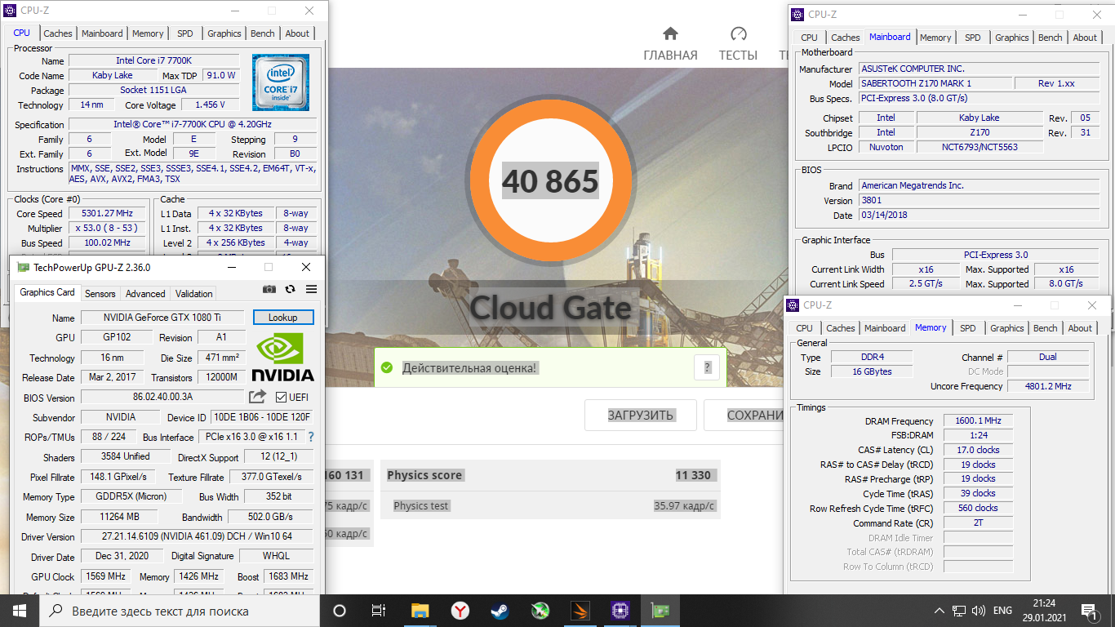Viewport: 1115px width, 627px height.
Task: Click the volume speaker tray icon
Action: coord(979,611)
